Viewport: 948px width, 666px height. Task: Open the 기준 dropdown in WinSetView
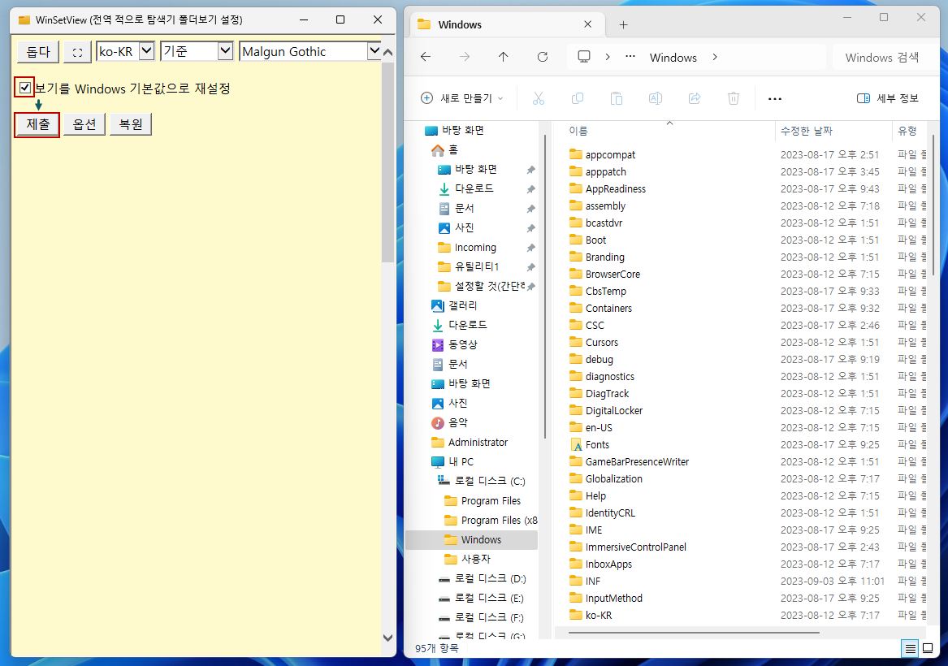197,51
